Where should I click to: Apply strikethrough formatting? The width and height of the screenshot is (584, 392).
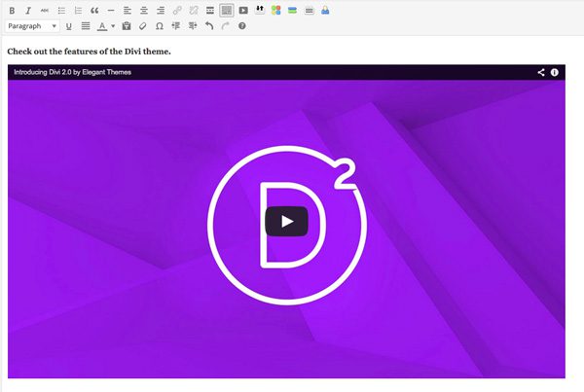point(45,11)
